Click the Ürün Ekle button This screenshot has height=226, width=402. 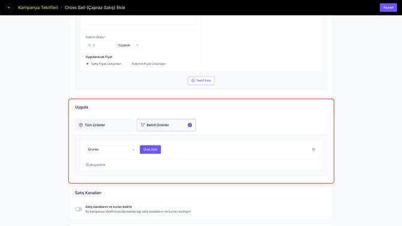pos(150,150)
